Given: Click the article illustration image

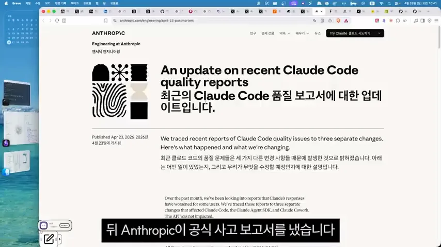Looking at the screenshot, I should point(120,92).
